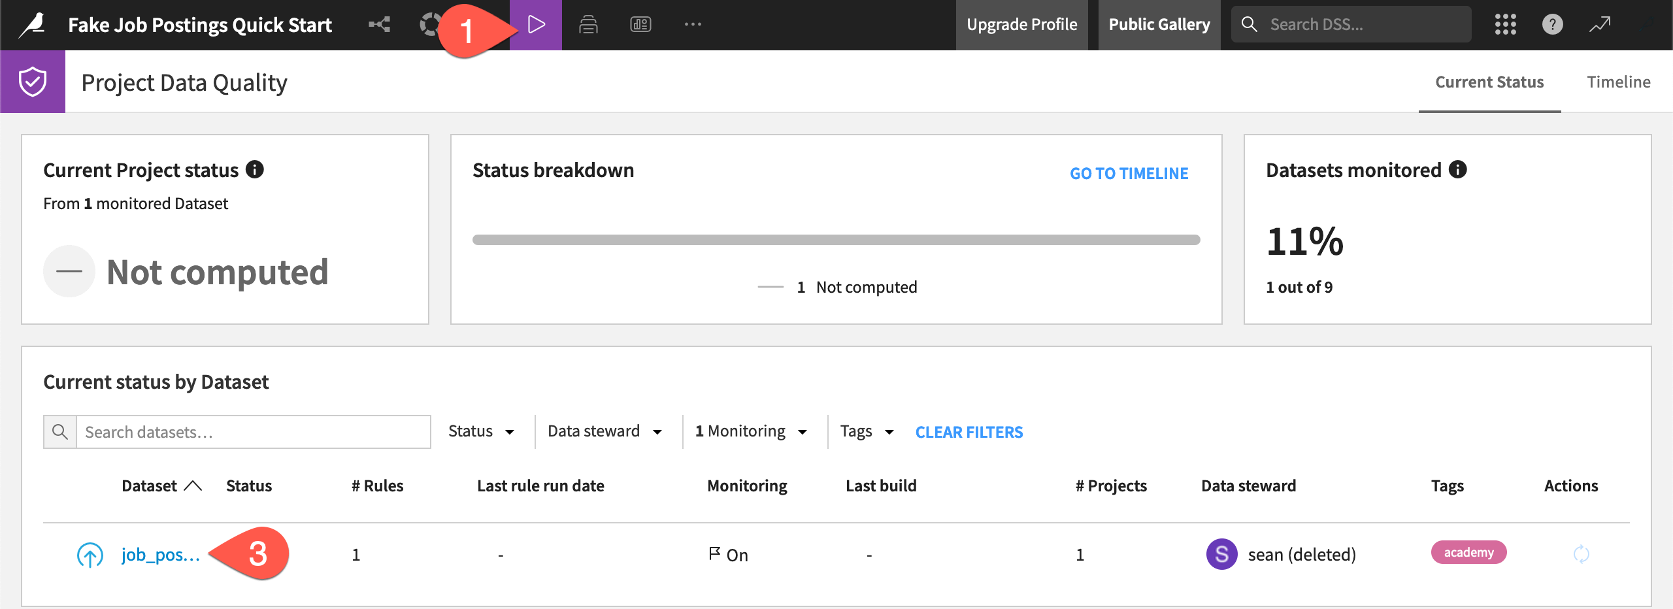This screenshot has height=609, width=1673.
Task: Click the Last rule run date header
Action: (540, 486)
